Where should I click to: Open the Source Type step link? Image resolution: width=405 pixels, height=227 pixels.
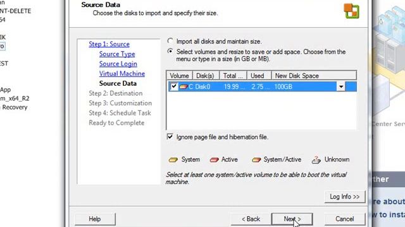coord(117,54)
